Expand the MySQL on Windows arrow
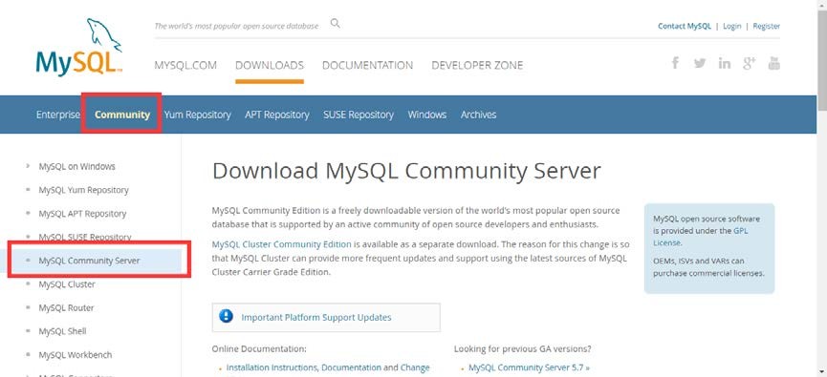The width and height of the screenshot is (827, 377). [x=28, y=166]
